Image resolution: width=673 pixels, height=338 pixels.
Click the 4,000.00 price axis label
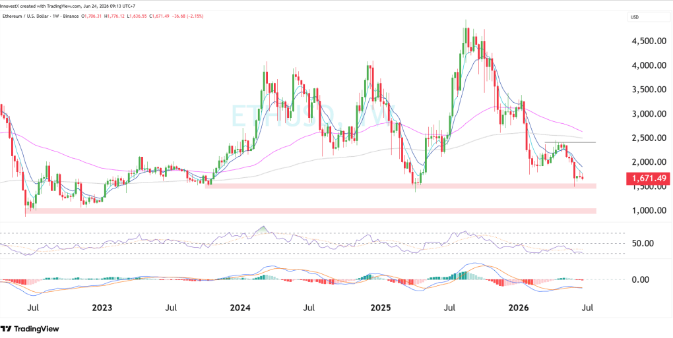tap(648, 65)
